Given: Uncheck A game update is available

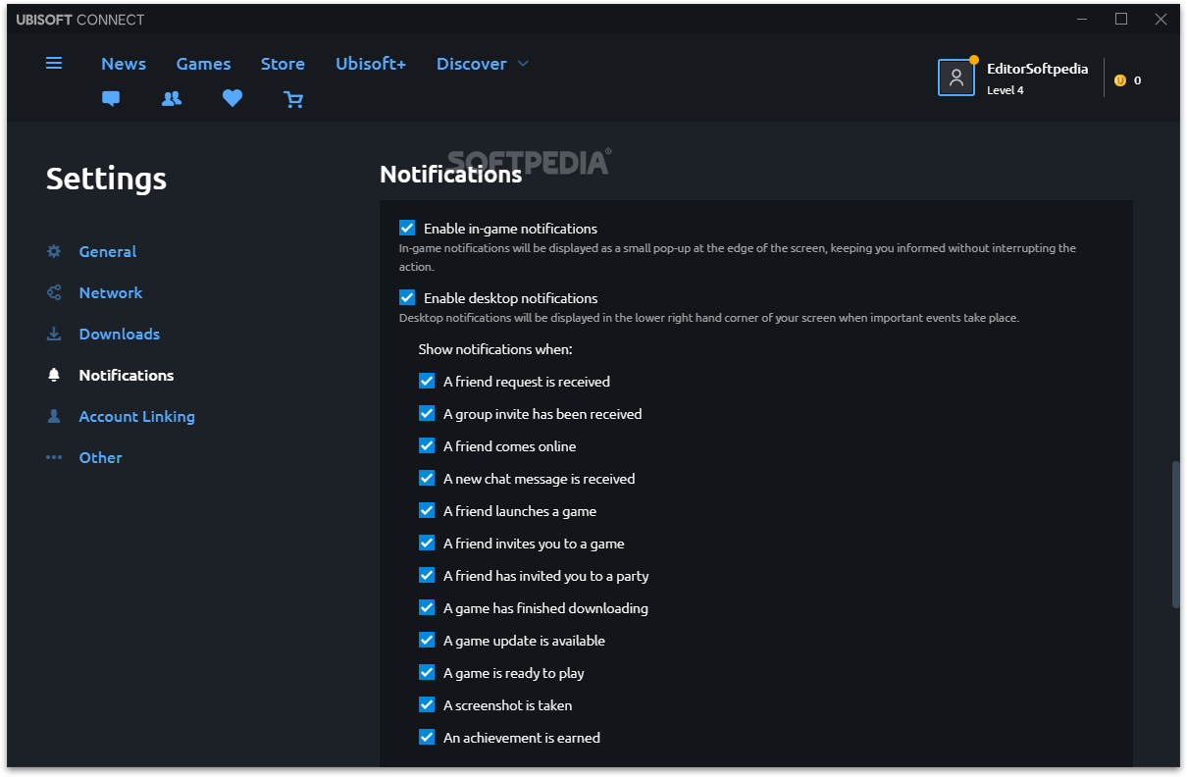Looking at the screenshot, I should [x=427, y=640].
